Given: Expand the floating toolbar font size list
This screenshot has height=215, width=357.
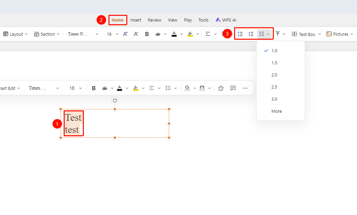Looking at the screenshot, I should pos(80,88).
